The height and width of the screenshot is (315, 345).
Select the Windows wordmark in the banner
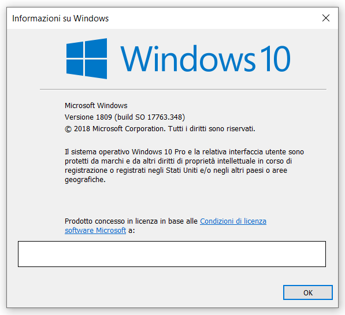[x=188, y=58]
